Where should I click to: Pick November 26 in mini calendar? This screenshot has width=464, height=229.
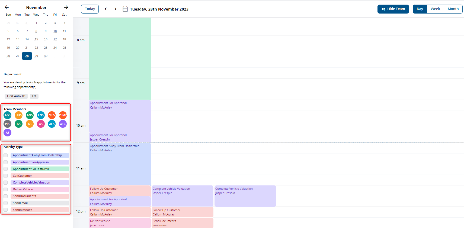(x=8, y=56)
